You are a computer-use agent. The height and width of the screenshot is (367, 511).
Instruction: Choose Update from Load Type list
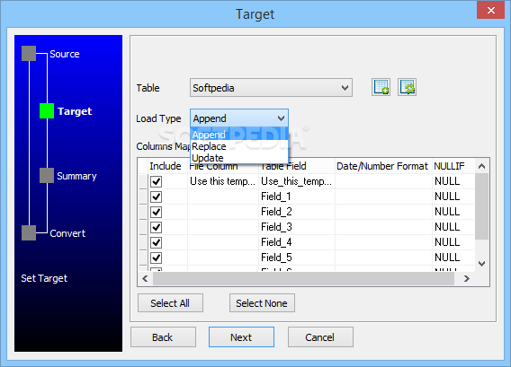pos(239,158)
